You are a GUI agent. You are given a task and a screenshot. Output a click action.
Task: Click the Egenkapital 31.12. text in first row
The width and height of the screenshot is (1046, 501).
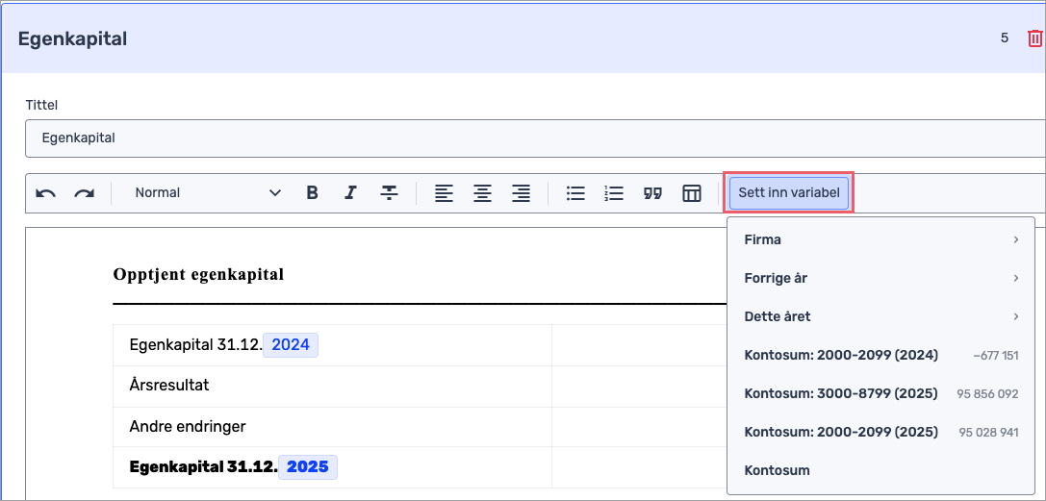pos(195,345)
